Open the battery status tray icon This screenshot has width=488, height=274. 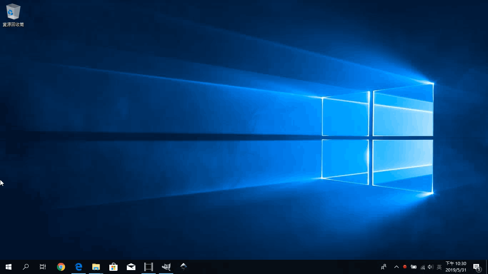tap(414, 267)
